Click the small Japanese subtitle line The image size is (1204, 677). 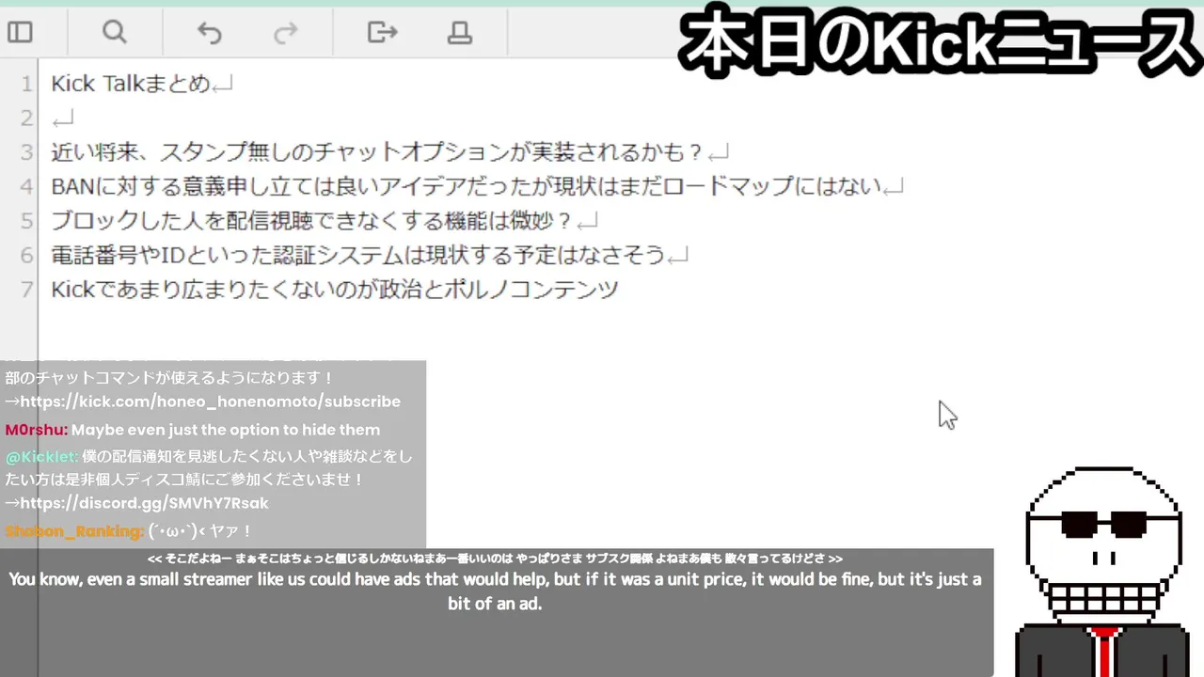pyautogui.click(x=495, y=559)
